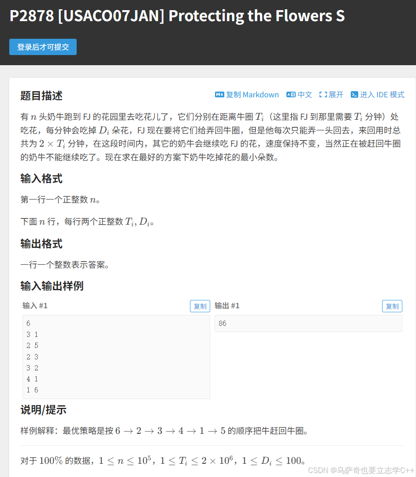The width and height of the screenshot is (416, 477).
Task: Expand the statement with 展开
Action: tap(336, 95)
